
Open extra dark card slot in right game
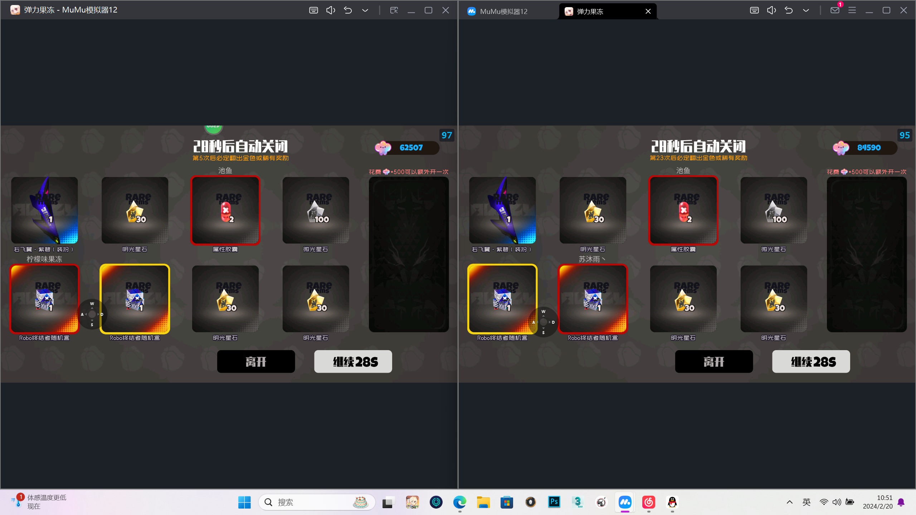point(867,254)
